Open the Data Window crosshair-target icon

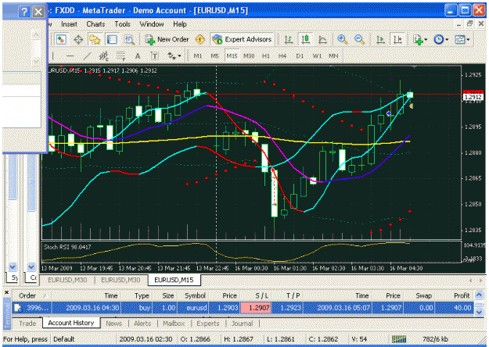(78, 40)
